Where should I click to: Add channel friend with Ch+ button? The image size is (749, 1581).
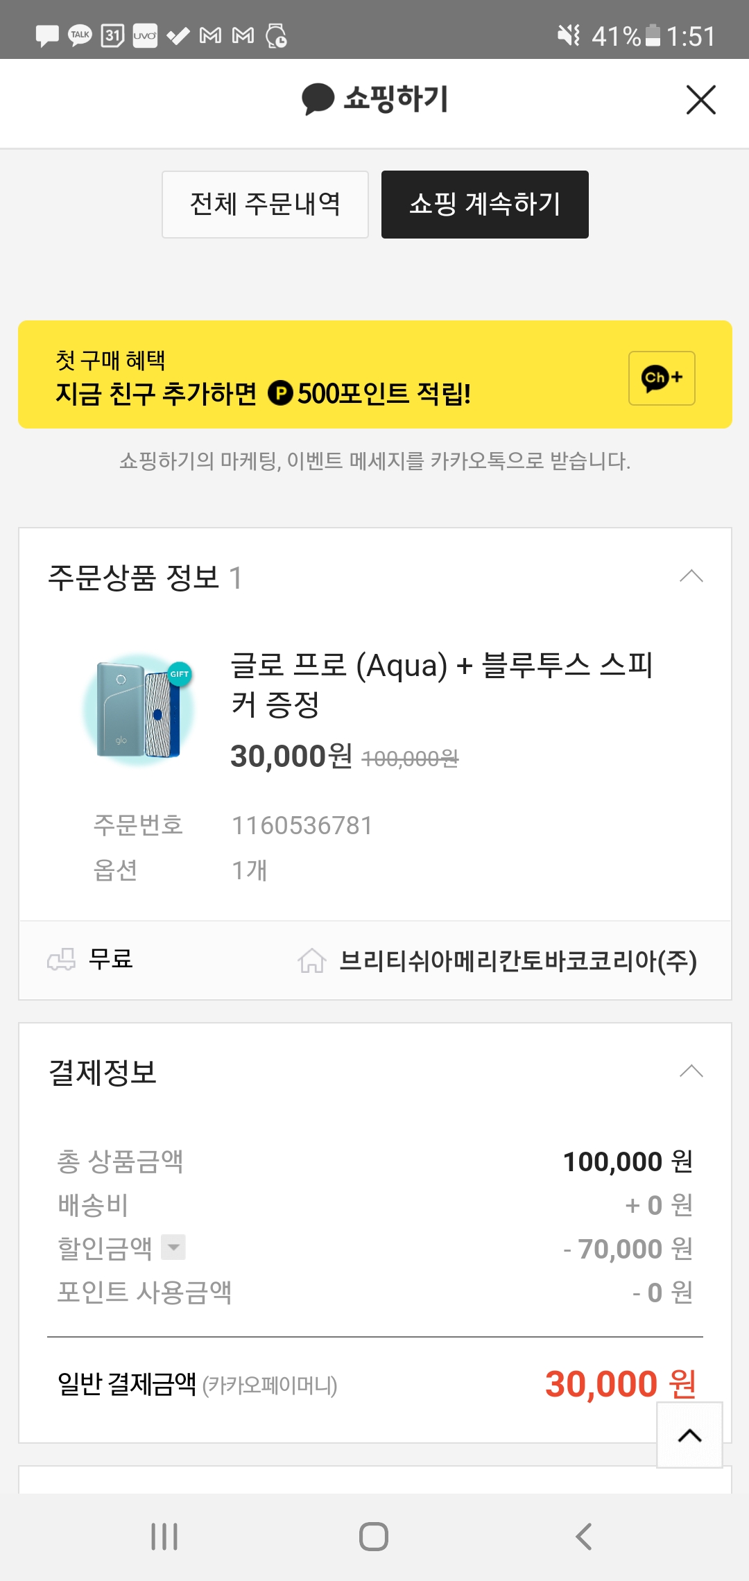pyautogui.click(x=662, y=378)
